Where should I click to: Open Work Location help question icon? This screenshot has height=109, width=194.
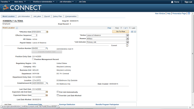[x=17, y=28]
